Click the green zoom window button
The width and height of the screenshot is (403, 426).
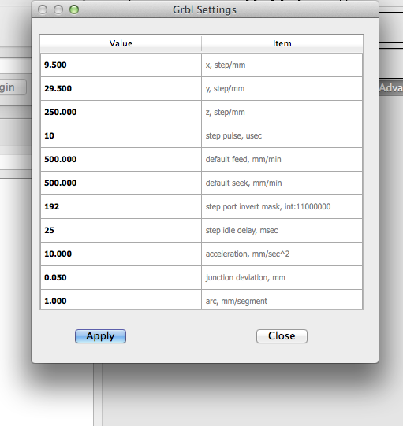click(74, 9)
